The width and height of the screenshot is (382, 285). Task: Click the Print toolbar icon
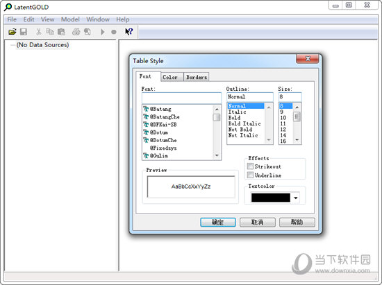click(x=76, y=32)
